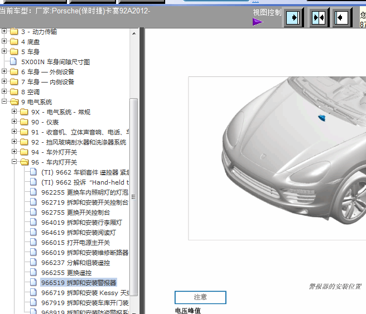The width and height of the screenshot is (366, 314).
Task: Open (TI) 9662 车锁套件 遥控器 document
Action: pyautogui.click(x=85, y=172)
